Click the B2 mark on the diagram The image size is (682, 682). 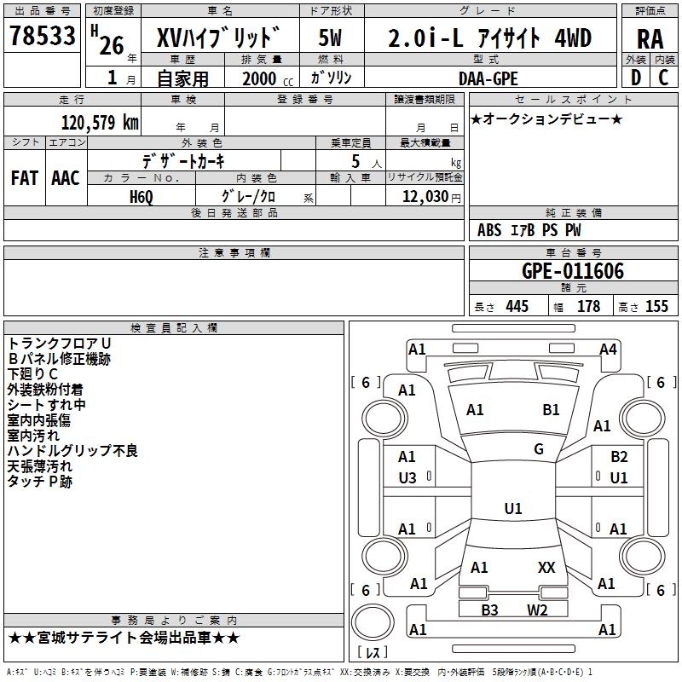coord(619,457)
